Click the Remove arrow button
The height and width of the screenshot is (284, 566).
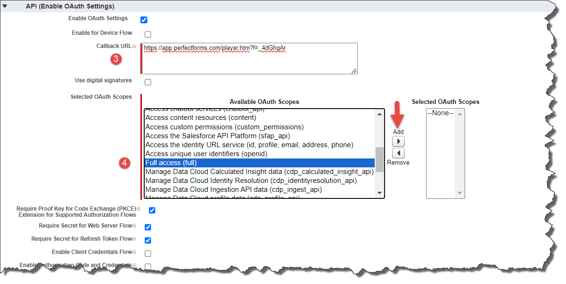click(398, 153)
